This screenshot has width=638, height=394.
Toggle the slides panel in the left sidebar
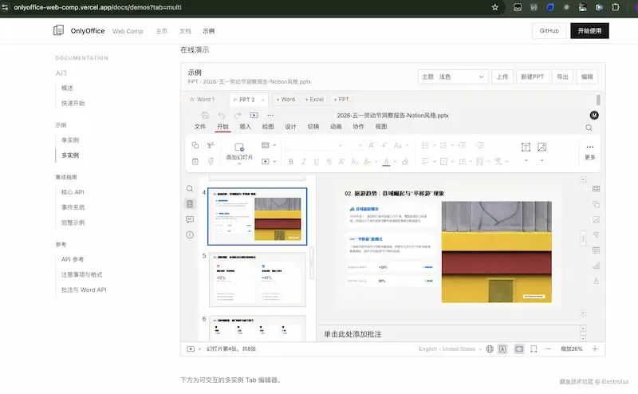(x=190, y=204)
